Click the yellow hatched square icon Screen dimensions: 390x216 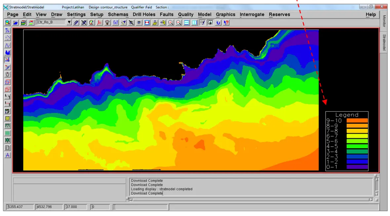(8, 118)
